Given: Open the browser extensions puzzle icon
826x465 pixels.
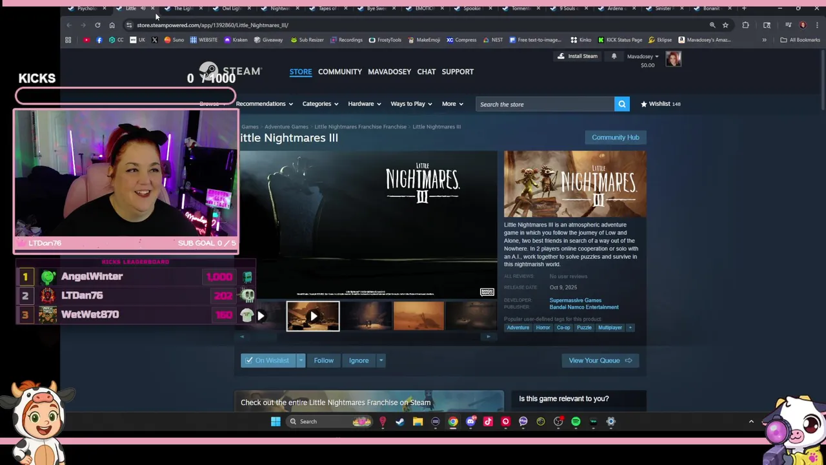Looking at the screenshot, I should pyautogui.click(x=745, y=25).
